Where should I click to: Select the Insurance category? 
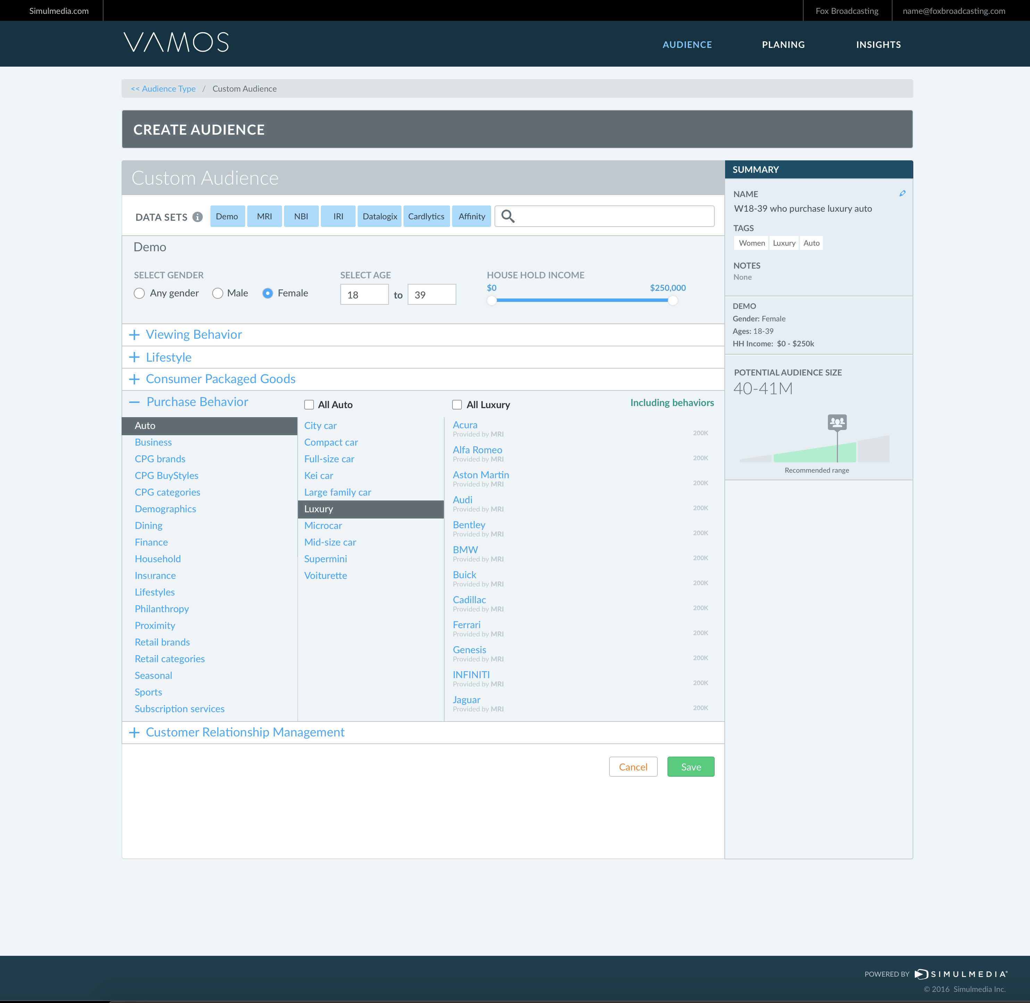point(155,575)
